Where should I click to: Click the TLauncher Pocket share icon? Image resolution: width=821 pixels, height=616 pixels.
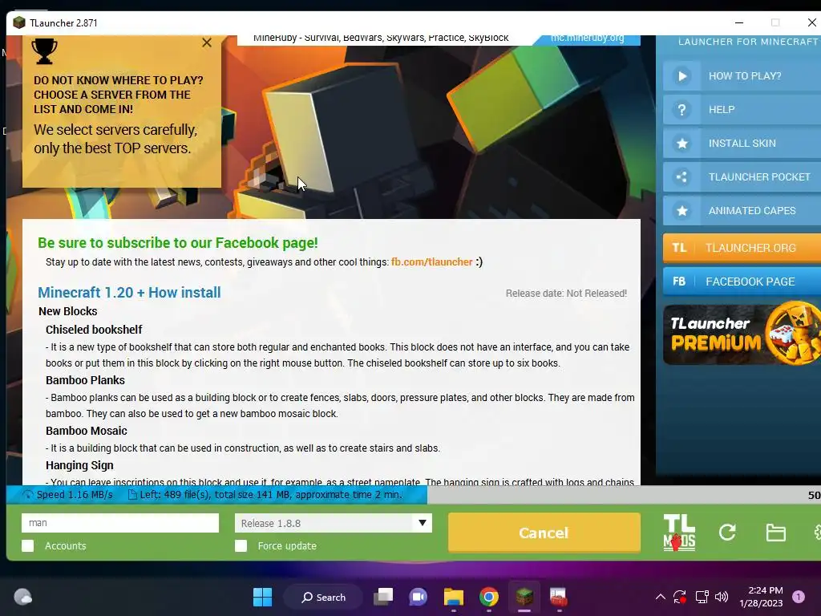681,177
